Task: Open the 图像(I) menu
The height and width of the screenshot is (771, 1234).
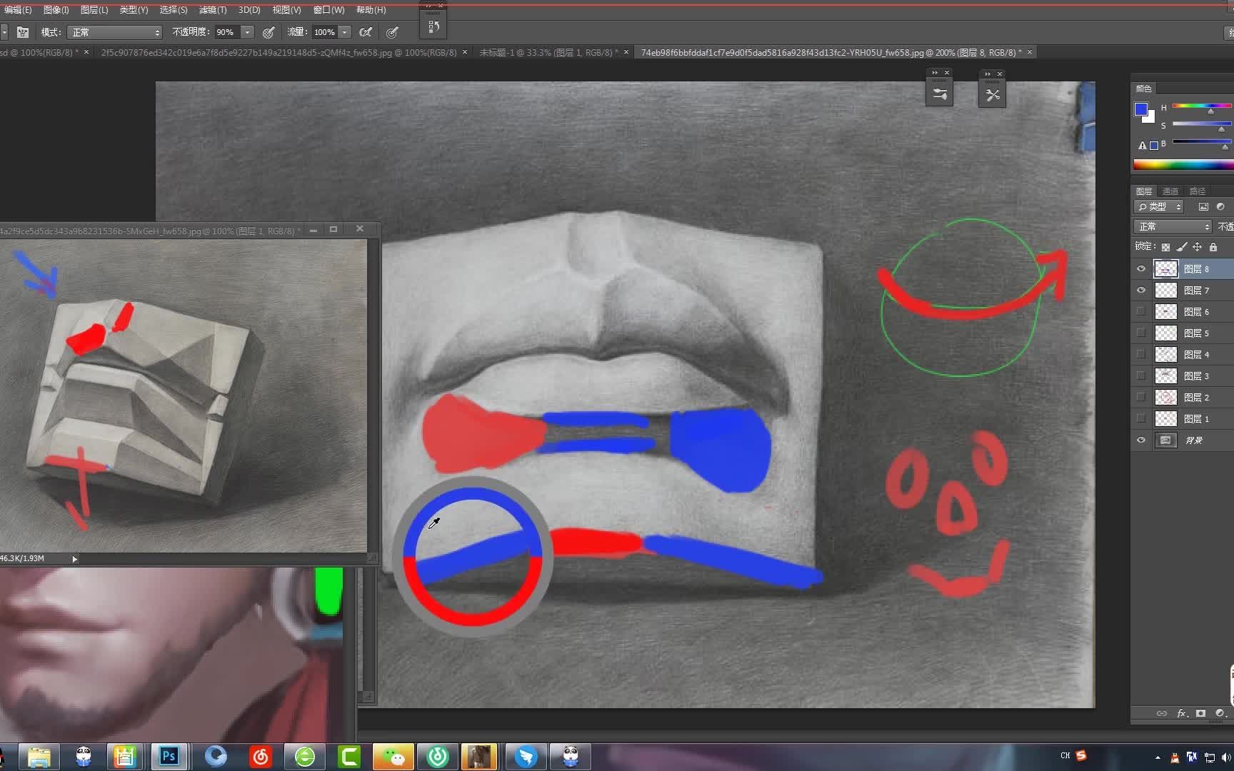Action: (x=56, y=10)
